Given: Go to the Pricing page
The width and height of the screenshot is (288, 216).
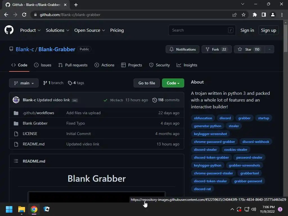Looking at the screenshot, I should [117, 30].
